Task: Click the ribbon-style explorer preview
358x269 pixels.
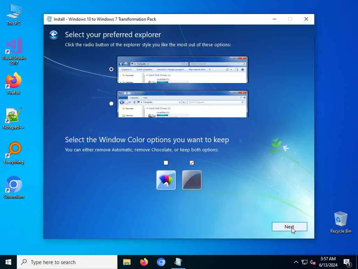Action: 182,104
